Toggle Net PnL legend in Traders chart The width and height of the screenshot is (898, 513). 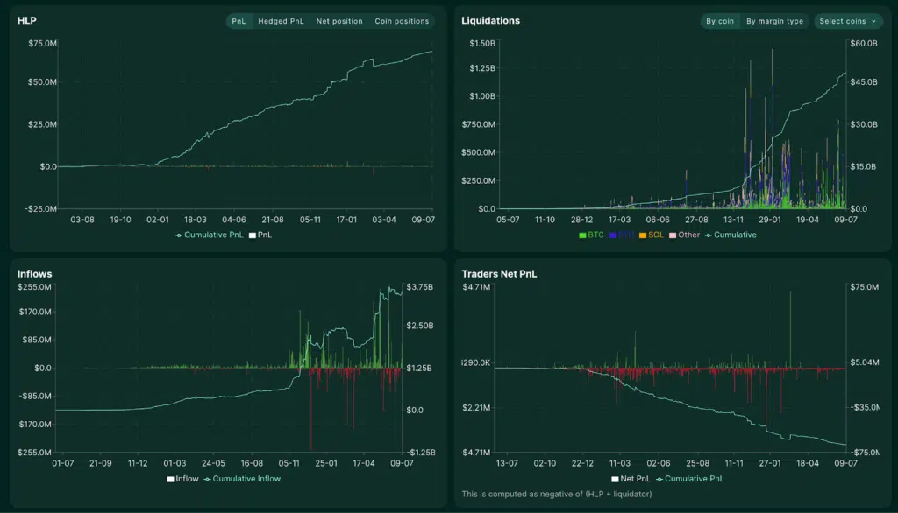click(632, 479)
